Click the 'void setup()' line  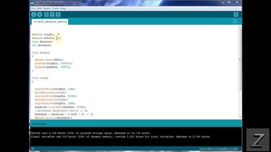[41, 53]
